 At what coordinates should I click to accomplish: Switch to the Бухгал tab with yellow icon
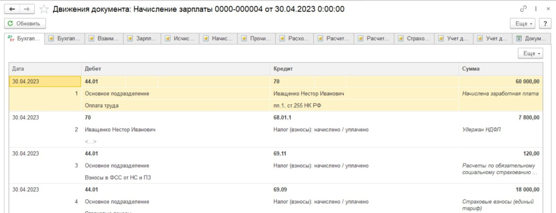(65, 39)
